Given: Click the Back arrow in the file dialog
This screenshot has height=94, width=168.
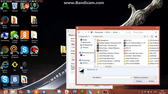Looking at the screenshot, I should click(79, 32).
